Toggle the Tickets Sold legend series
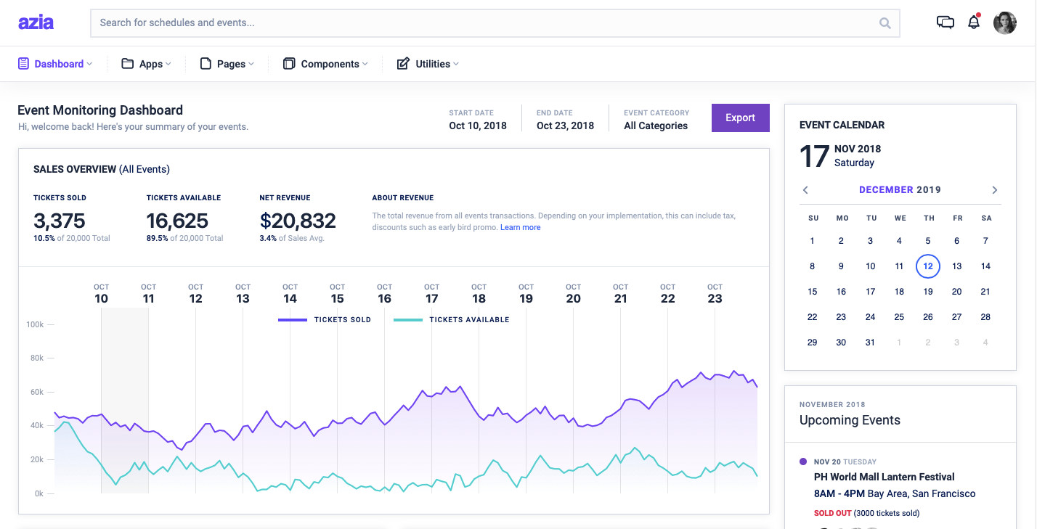1037x529 pixels. click(325, 320)
